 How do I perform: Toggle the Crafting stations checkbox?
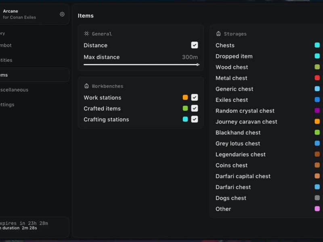click(x=195, y=119)
